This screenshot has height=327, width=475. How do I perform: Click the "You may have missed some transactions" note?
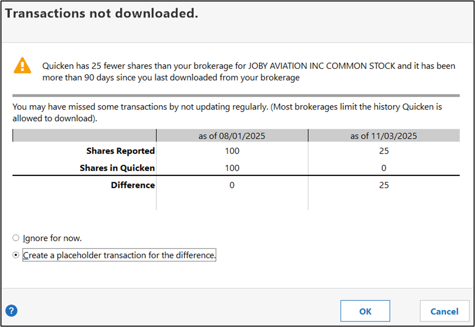coord(228,112)
